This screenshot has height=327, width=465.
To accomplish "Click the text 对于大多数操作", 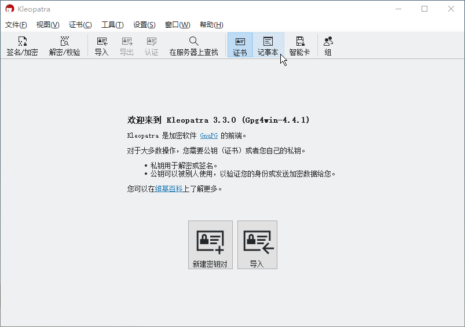I will point(216,150).
